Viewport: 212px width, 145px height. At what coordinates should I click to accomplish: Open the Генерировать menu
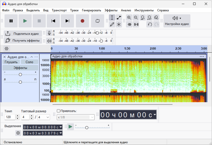(x=91, y=10)
